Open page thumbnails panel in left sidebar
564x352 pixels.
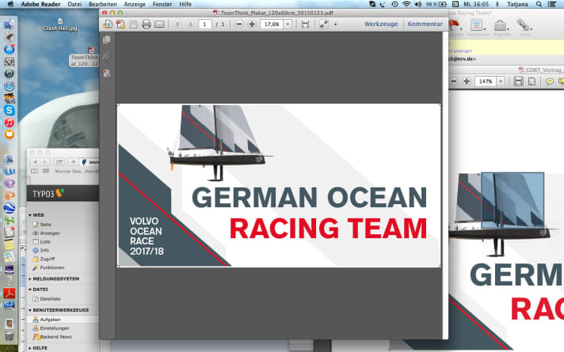pos(106,40)
